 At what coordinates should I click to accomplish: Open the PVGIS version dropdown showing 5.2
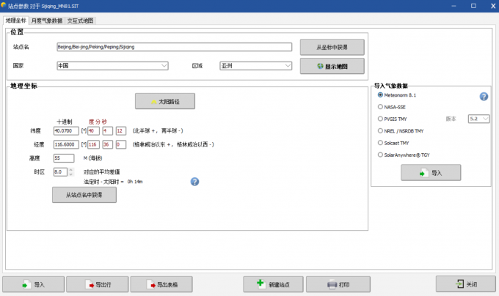478,119
